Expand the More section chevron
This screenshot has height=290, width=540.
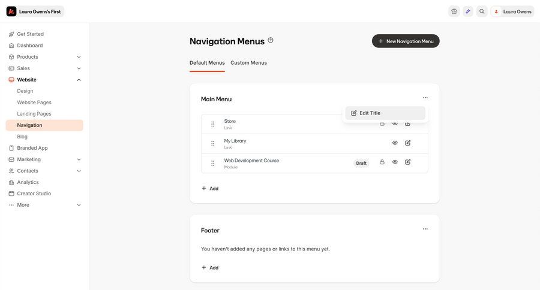point(79,205)
